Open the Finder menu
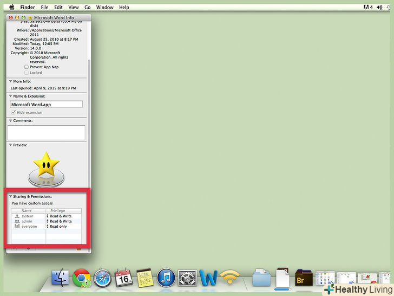 point(28,7)
